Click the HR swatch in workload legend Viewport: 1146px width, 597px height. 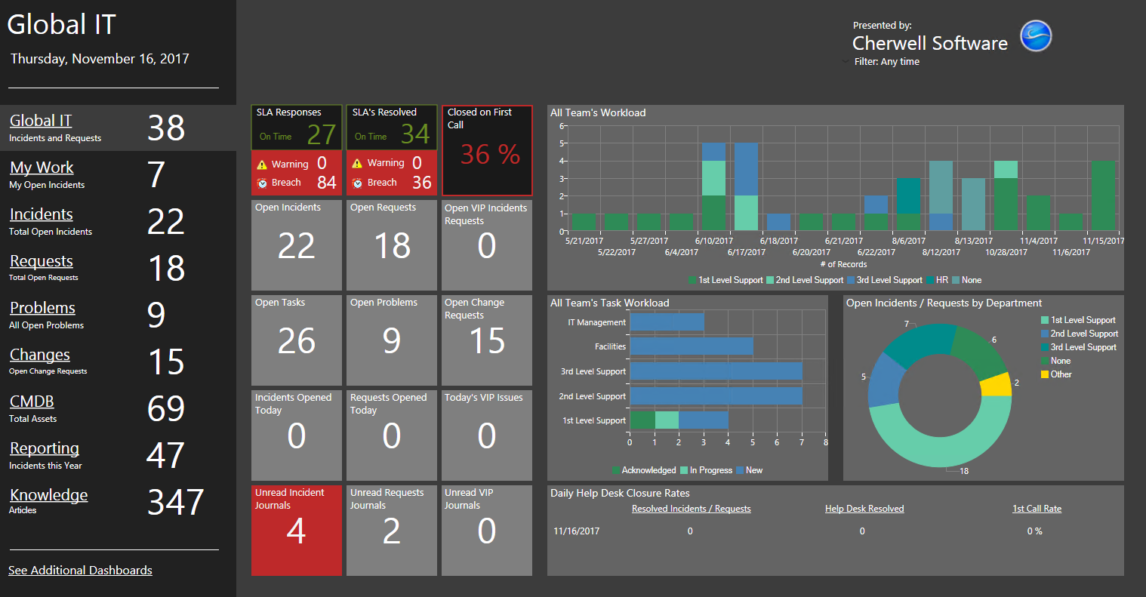931,280
